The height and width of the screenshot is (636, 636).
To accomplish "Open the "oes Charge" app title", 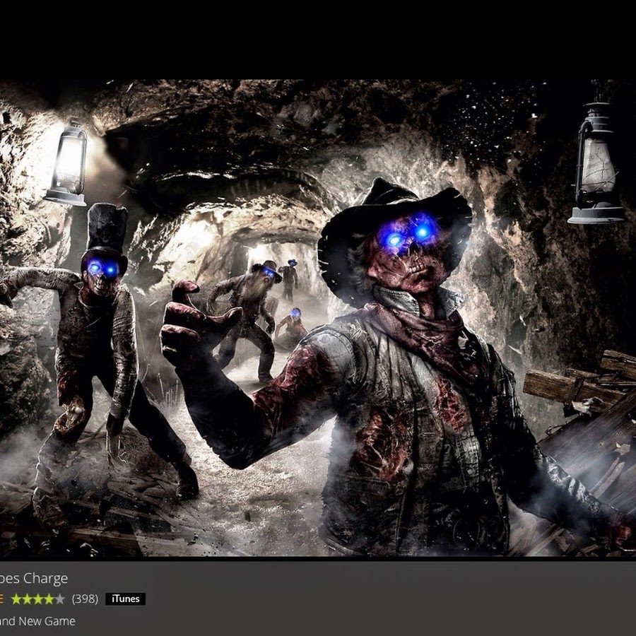I will (34, 578).
